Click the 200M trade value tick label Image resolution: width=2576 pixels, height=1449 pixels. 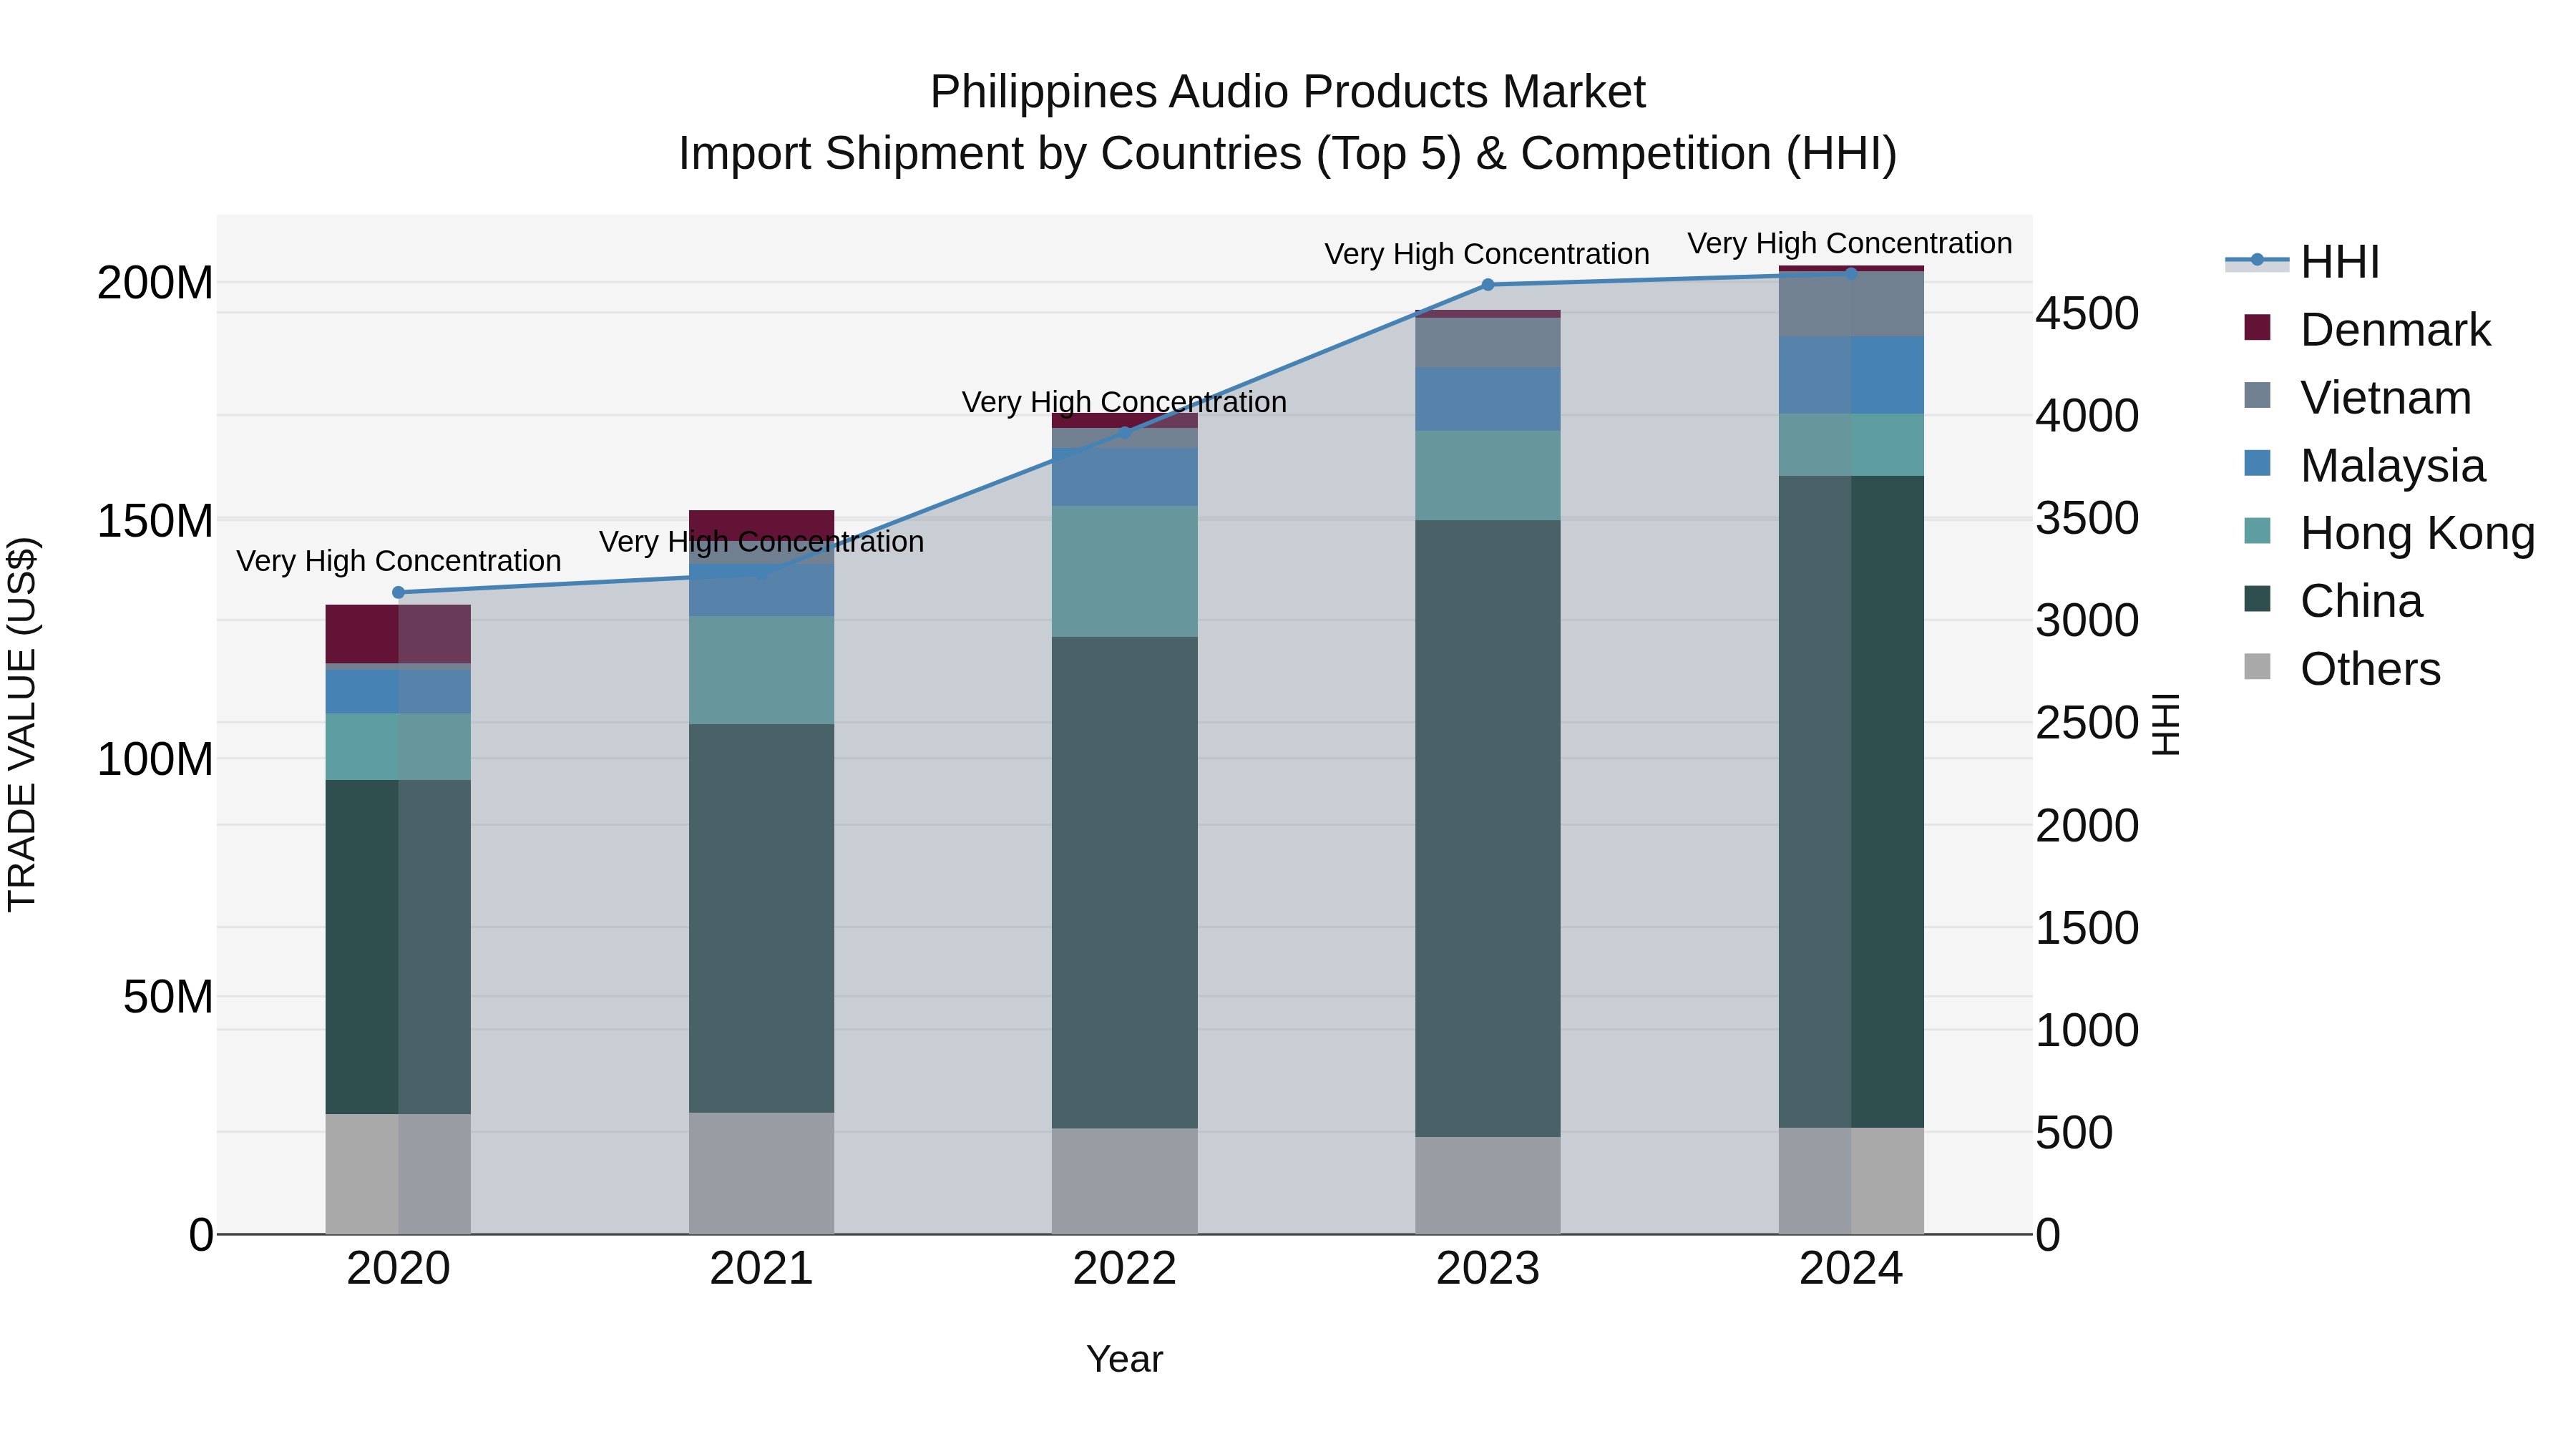click(155, 283)
